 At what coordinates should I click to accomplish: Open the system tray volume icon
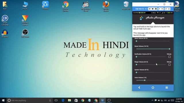click(x=165, y=100)
